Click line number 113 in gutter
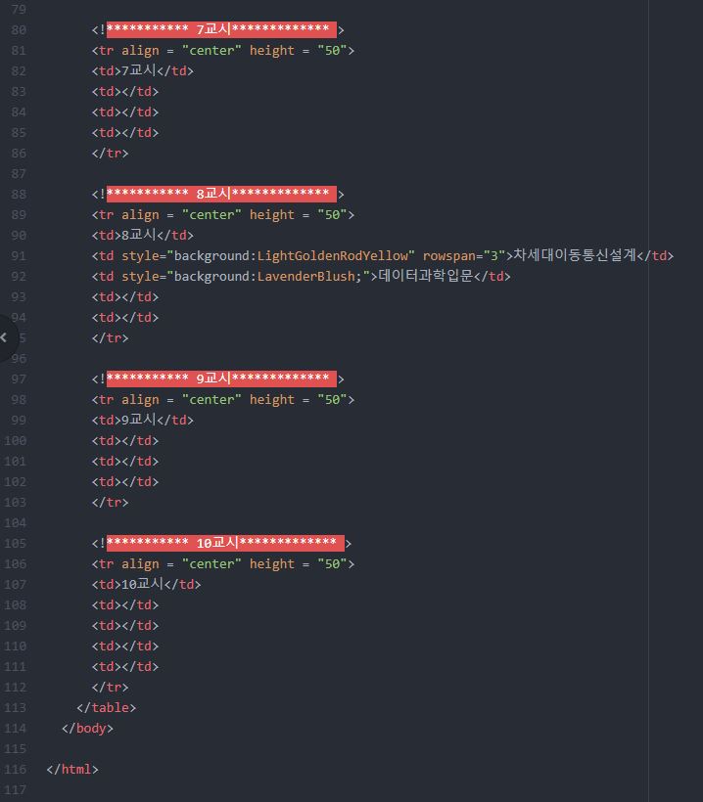703x802 pixels. click(15, 707)
